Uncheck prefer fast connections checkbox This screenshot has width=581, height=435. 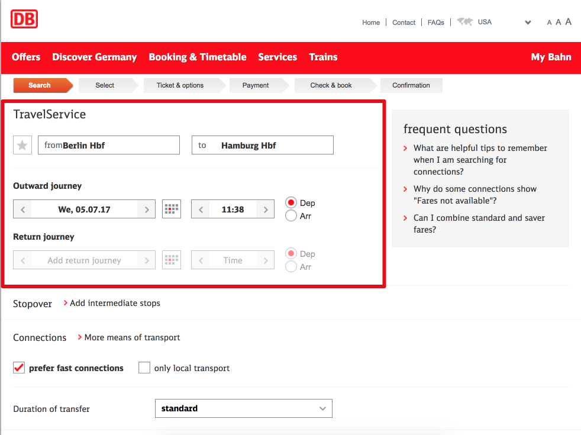pyautogui.click(x=19, y=368)
